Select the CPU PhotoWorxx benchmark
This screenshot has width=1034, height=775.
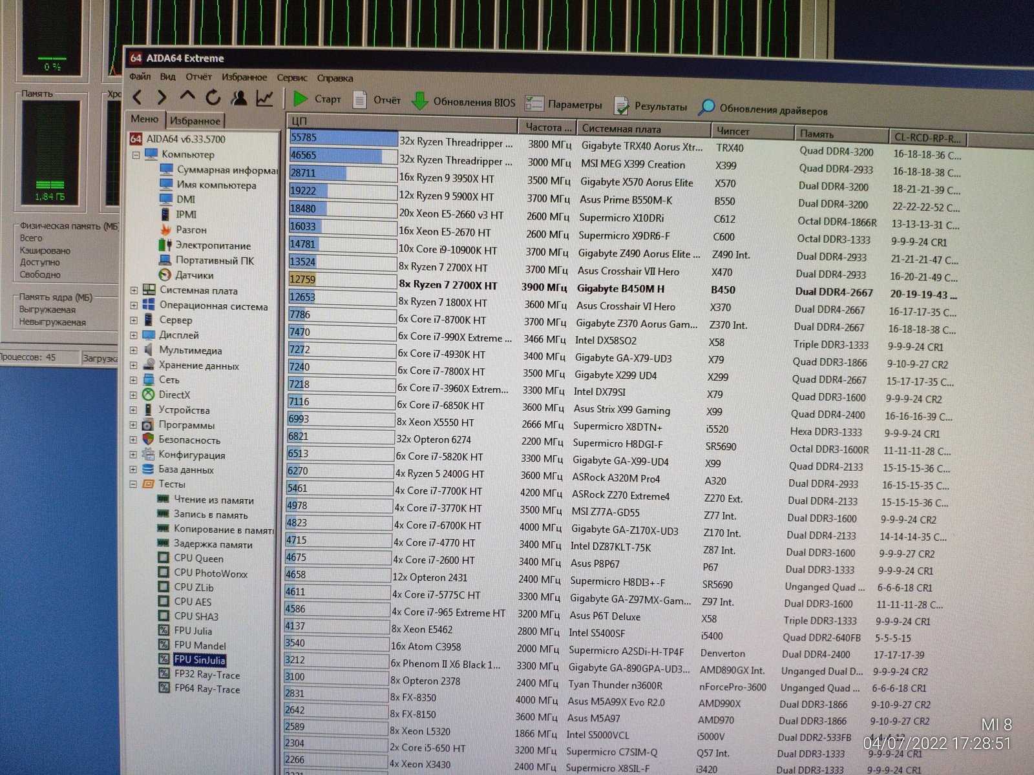tap(202, 573)
